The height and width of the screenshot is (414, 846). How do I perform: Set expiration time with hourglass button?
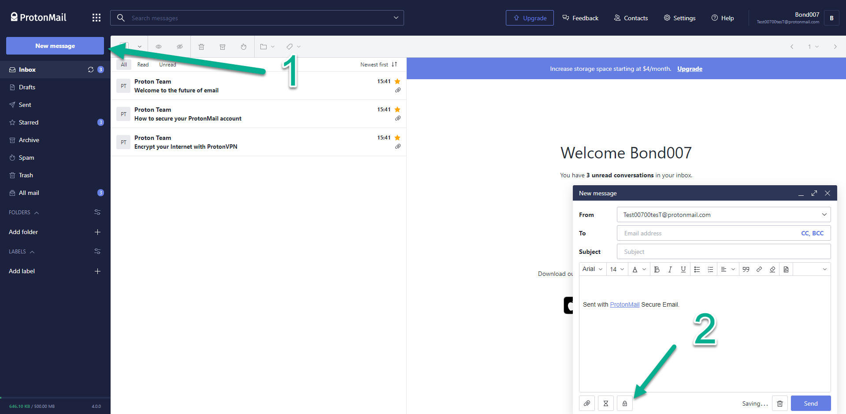pyautogui.click(x=606, y=403)
